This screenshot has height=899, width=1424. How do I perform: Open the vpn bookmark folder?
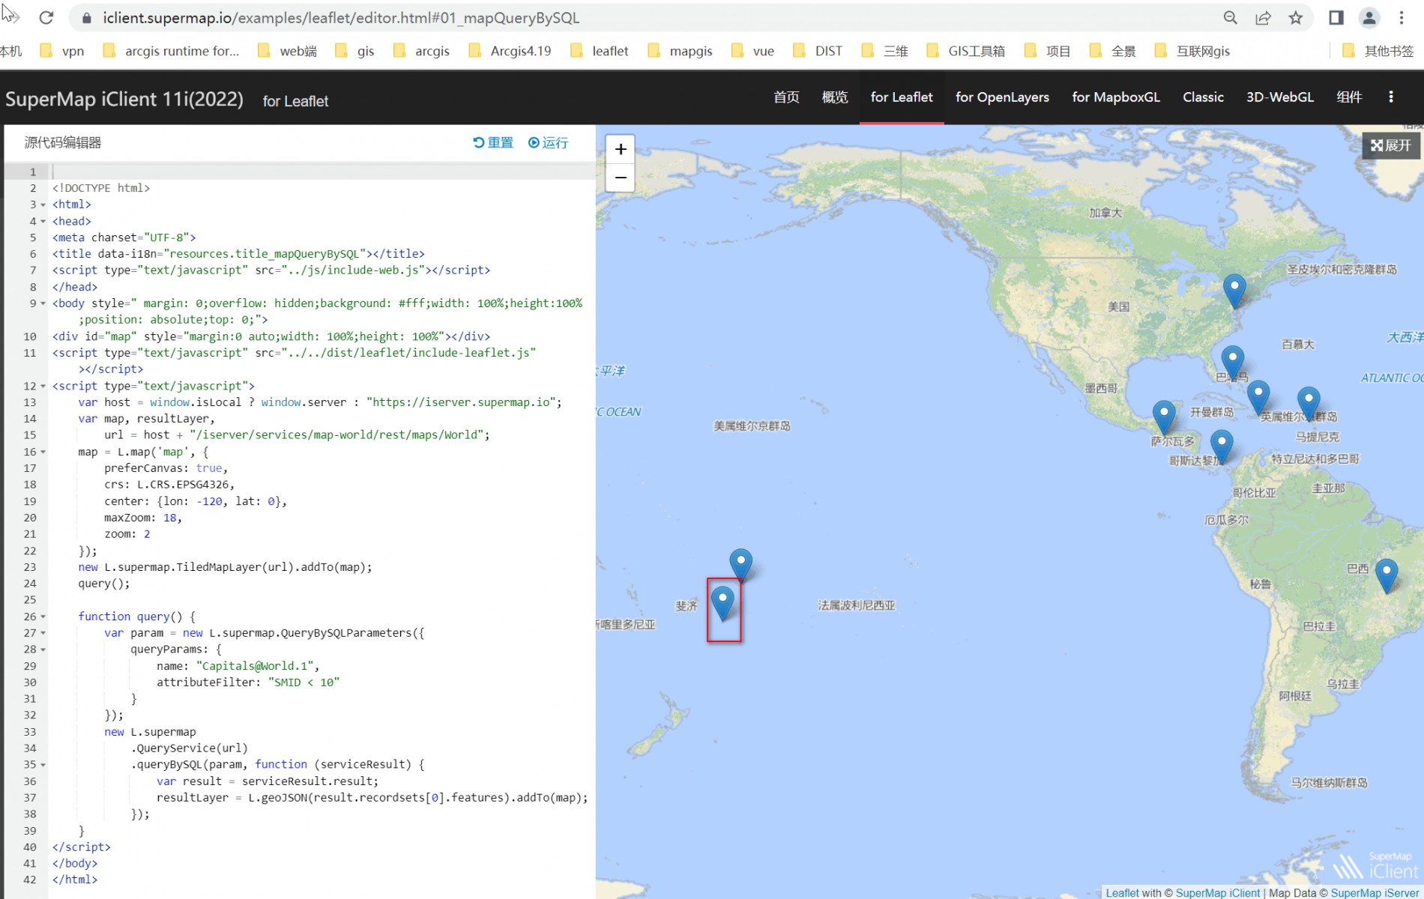coord(62,51)
